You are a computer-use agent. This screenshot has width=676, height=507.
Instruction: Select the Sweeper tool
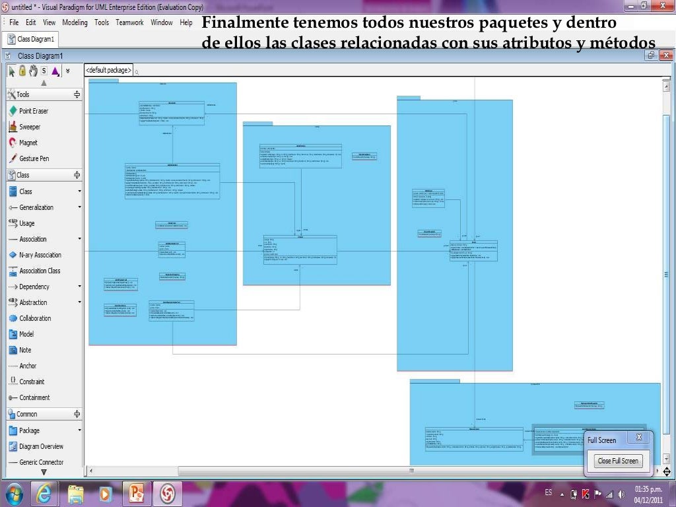[x=29, y=127]
